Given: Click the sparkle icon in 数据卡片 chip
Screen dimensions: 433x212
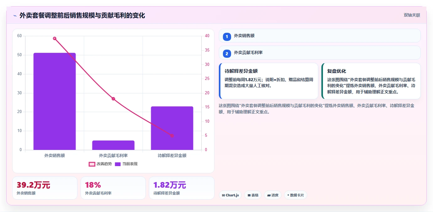Looking at the screenshot, I should pos(288,195).
